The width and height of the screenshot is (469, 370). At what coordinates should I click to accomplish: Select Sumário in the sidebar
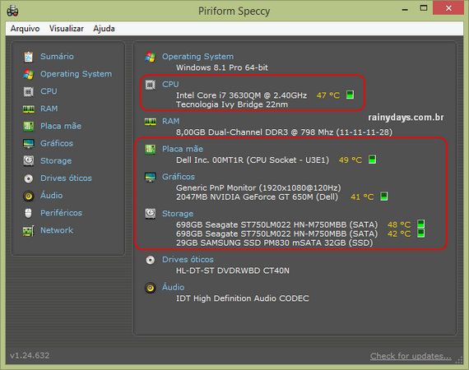(x=57, y=57)
